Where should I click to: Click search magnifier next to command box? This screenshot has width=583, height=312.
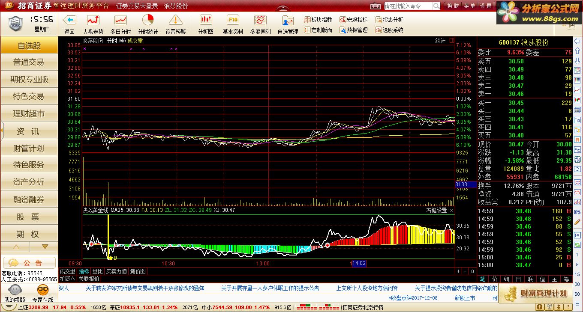(x=436, y=6)
